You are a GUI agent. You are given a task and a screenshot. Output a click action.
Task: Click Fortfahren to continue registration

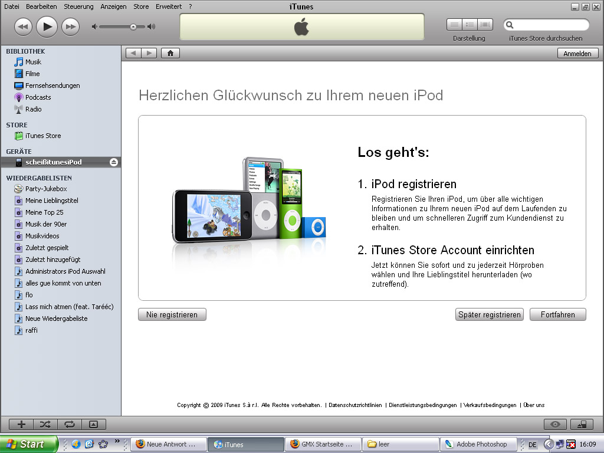point(558,314)
